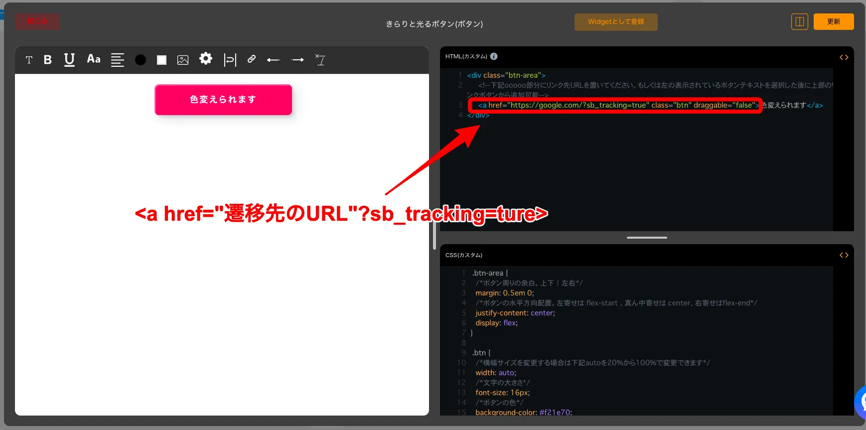Click the width: auto; CSS line
The height and width of the screenshot is (430, 866).
click(496, 373)
